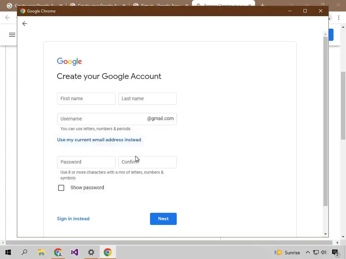Open the hamburger menu in background window

pos(12,35)
